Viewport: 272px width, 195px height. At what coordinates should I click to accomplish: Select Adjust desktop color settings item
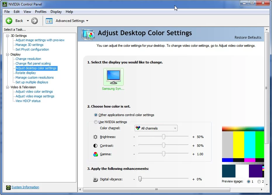pyautogui.click(x=36, y=68)
